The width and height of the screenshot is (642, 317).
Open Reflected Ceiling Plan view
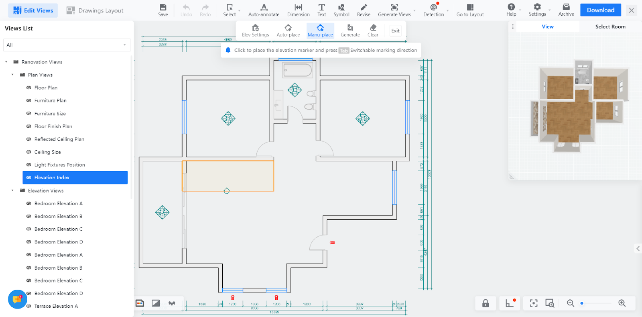pyautogui.click(x=59, y=139)
